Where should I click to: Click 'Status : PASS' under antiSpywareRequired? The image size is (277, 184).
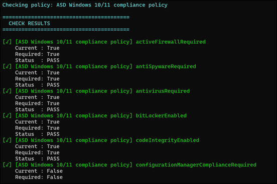37,85
